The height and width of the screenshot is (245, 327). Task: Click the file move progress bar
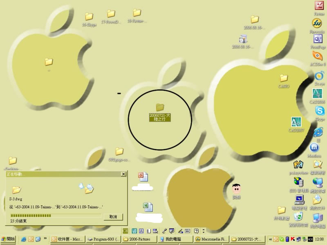[x=56, y=216]
